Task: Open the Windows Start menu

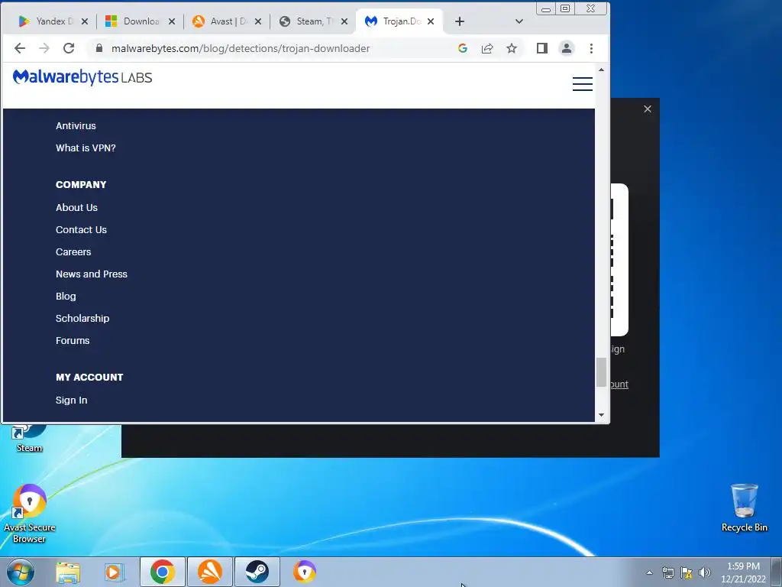Action: pyautogui.click(x=21, y=572)
